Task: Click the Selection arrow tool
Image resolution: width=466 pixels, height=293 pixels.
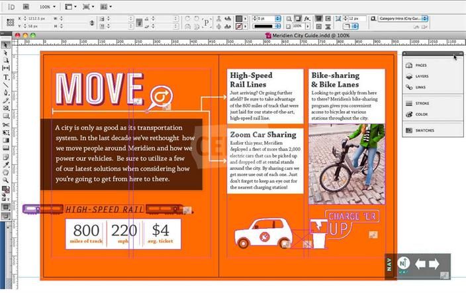Action: coord(6,45)
